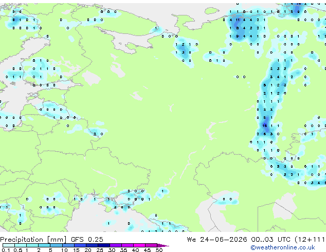Click the '45' legend label
The width and height of the screenshot is (326, 252).
coord(147,250)
